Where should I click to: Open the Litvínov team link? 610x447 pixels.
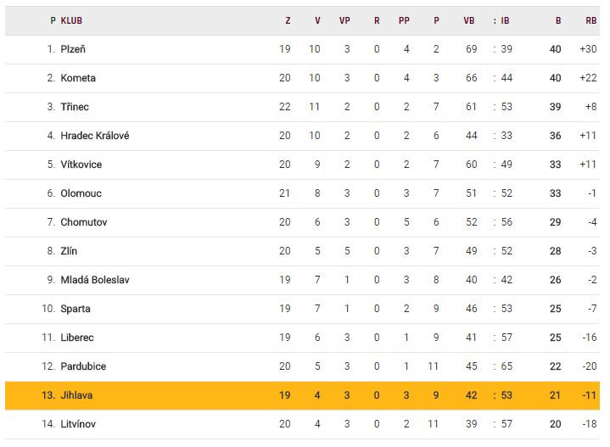80,424
